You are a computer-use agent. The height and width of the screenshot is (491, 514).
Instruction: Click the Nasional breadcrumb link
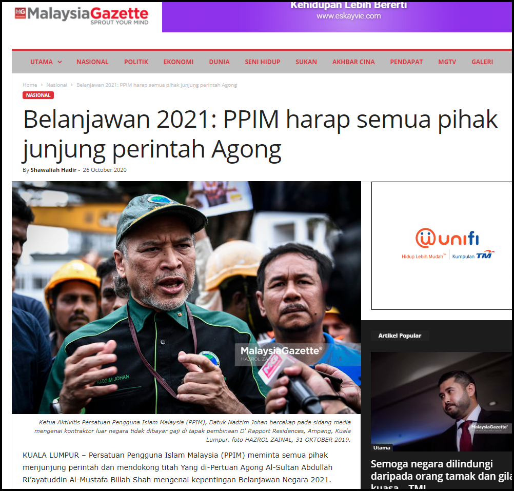coord(57,85)
